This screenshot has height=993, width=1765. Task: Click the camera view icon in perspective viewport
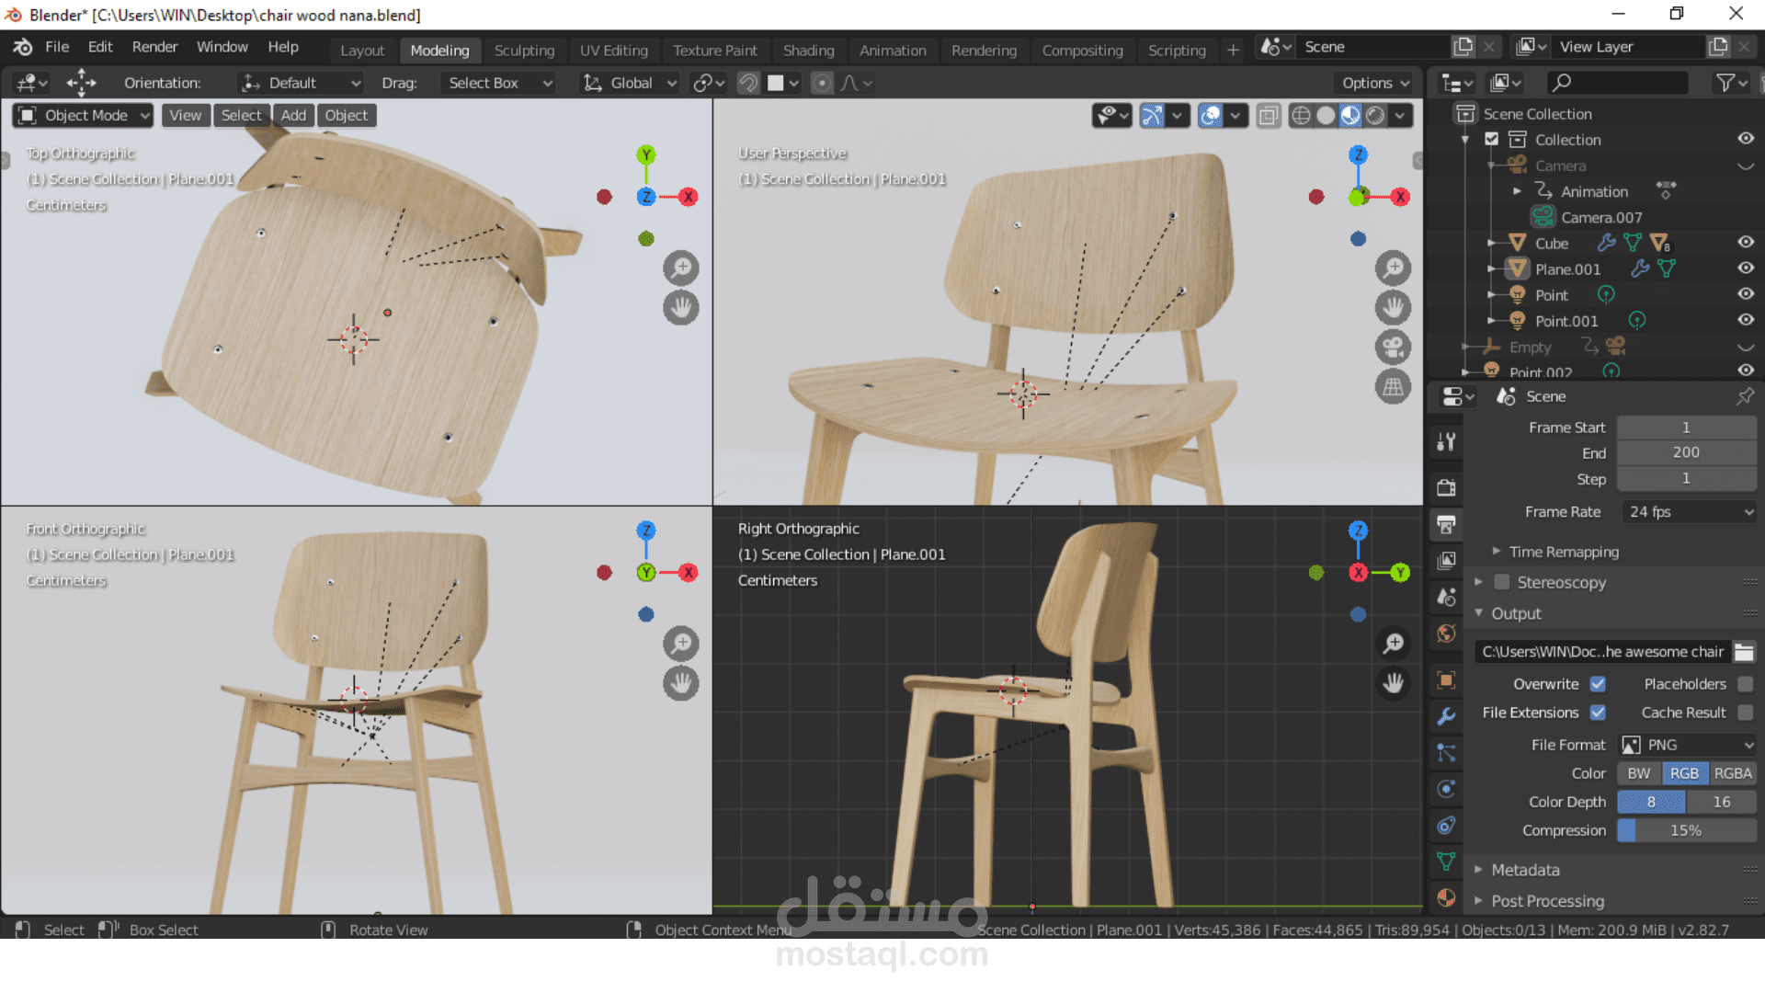(x=1393, y=348)
